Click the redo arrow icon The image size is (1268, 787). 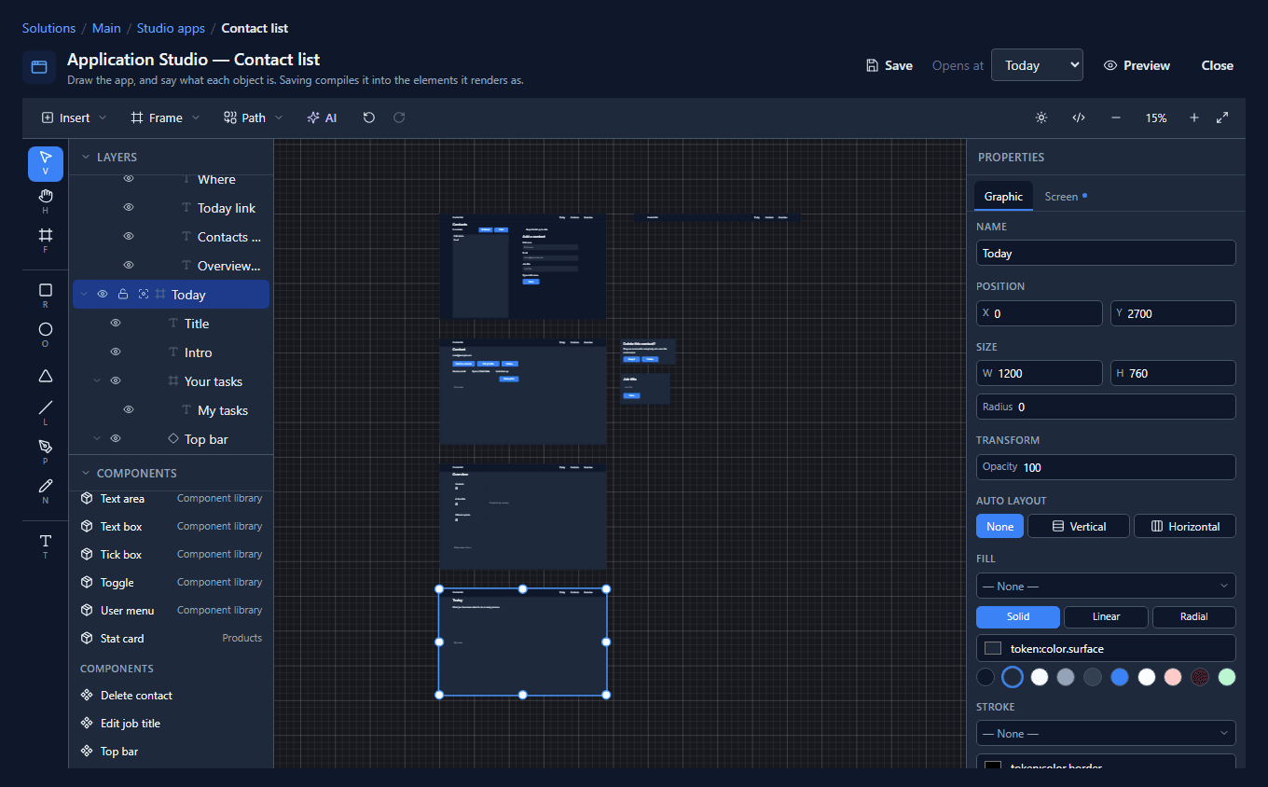click(399, 117)
